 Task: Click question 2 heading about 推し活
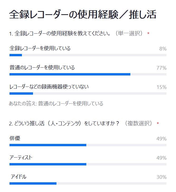(80, 123)
